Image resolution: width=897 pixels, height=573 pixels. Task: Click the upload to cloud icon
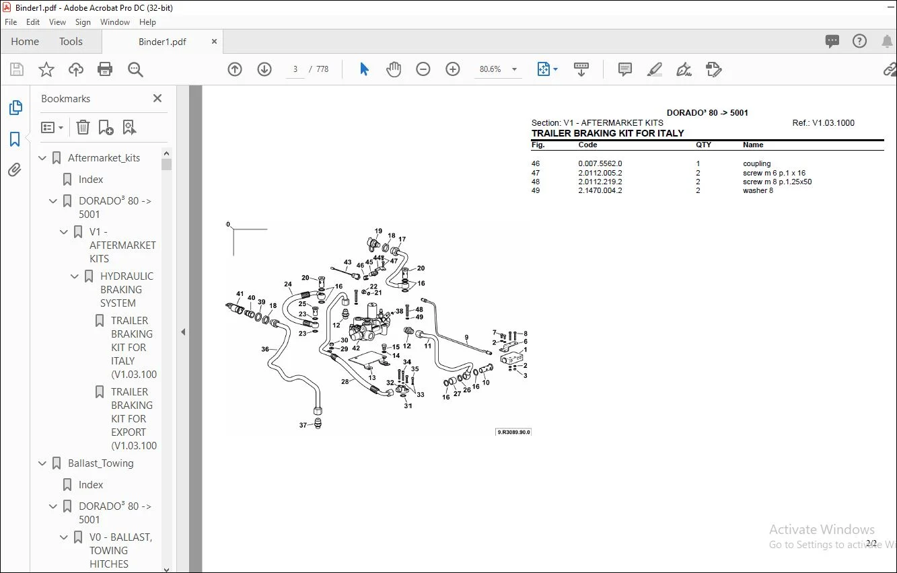76,69
